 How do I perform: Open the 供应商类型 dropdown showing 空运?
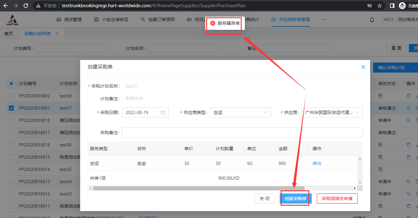pos(240,112)
